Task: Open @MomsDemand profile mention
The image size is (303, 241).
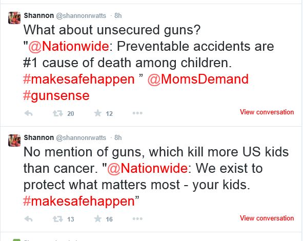Action: pos(198,79)
